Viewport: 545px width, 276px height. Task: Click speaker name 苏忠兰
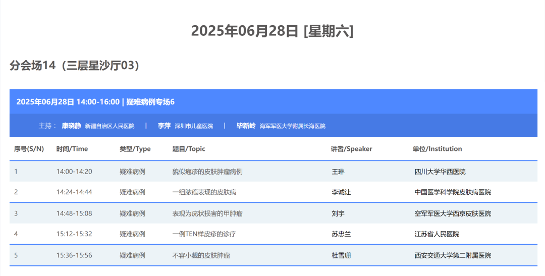point(341,234)
